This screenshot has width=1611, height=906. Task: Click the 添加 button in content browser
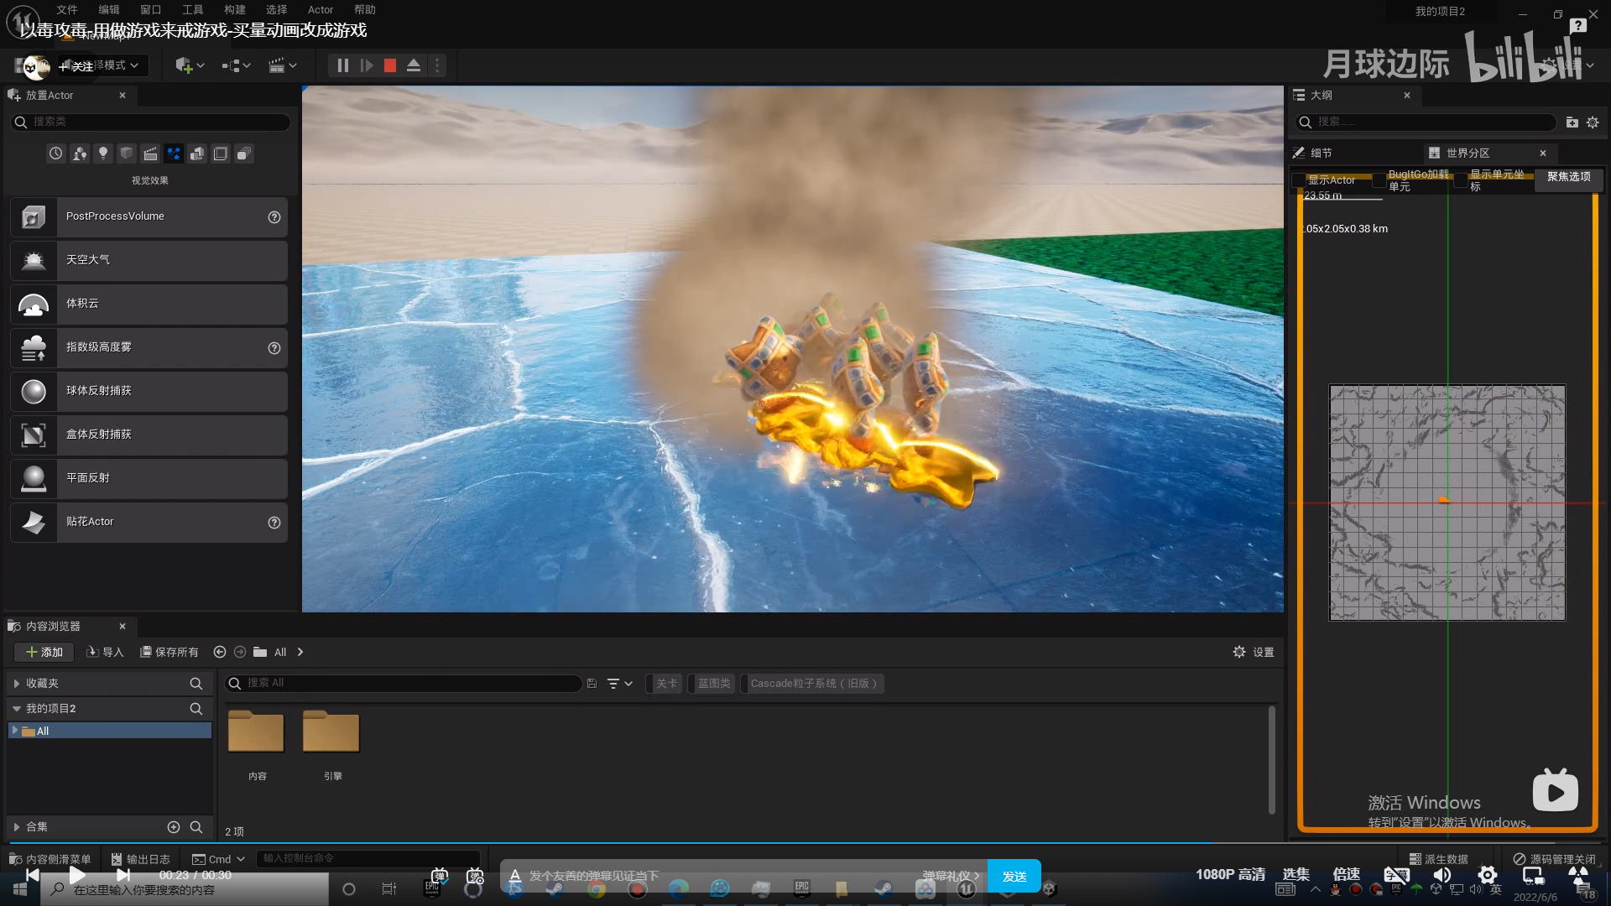44,652
